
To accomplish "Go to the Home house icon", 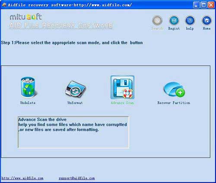I will coord(206,21).
